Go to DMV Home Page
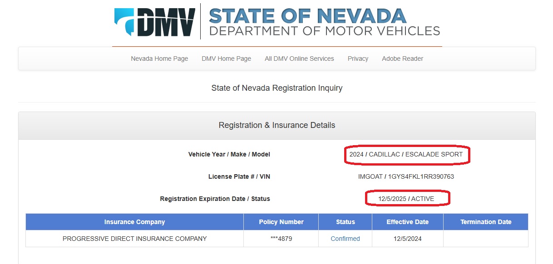The width and height of the screenshot is (553, 264). pyautogui.click(x=226, y=59)
